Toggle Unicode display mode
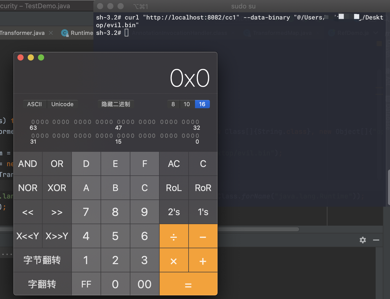This screenshot has height=299, width=390. pyautogui.click(x=62, y=104)
